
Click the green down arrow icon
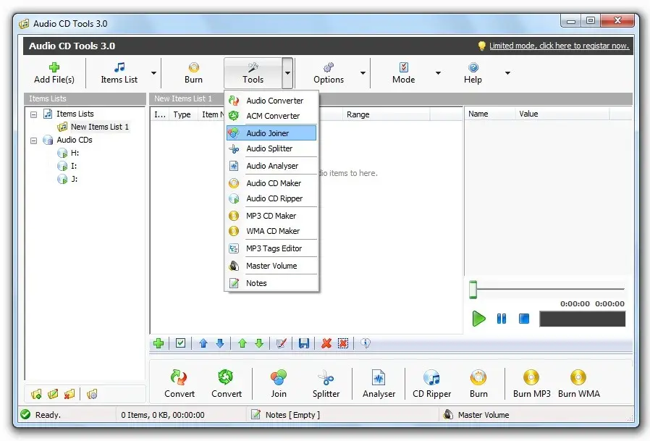[259, 343]
